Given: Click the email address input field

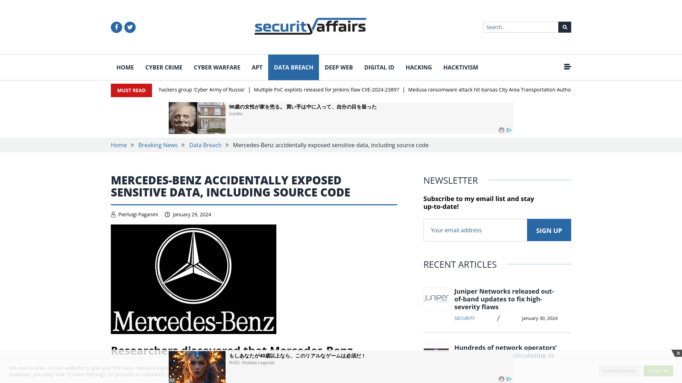Looking at the screenshot, I should [x=475, y=229].
